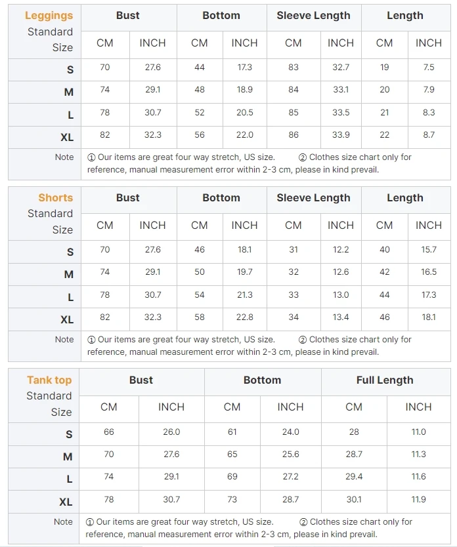Click the XL row label in Leggings table
457x547 pixels.
[67, 138]
